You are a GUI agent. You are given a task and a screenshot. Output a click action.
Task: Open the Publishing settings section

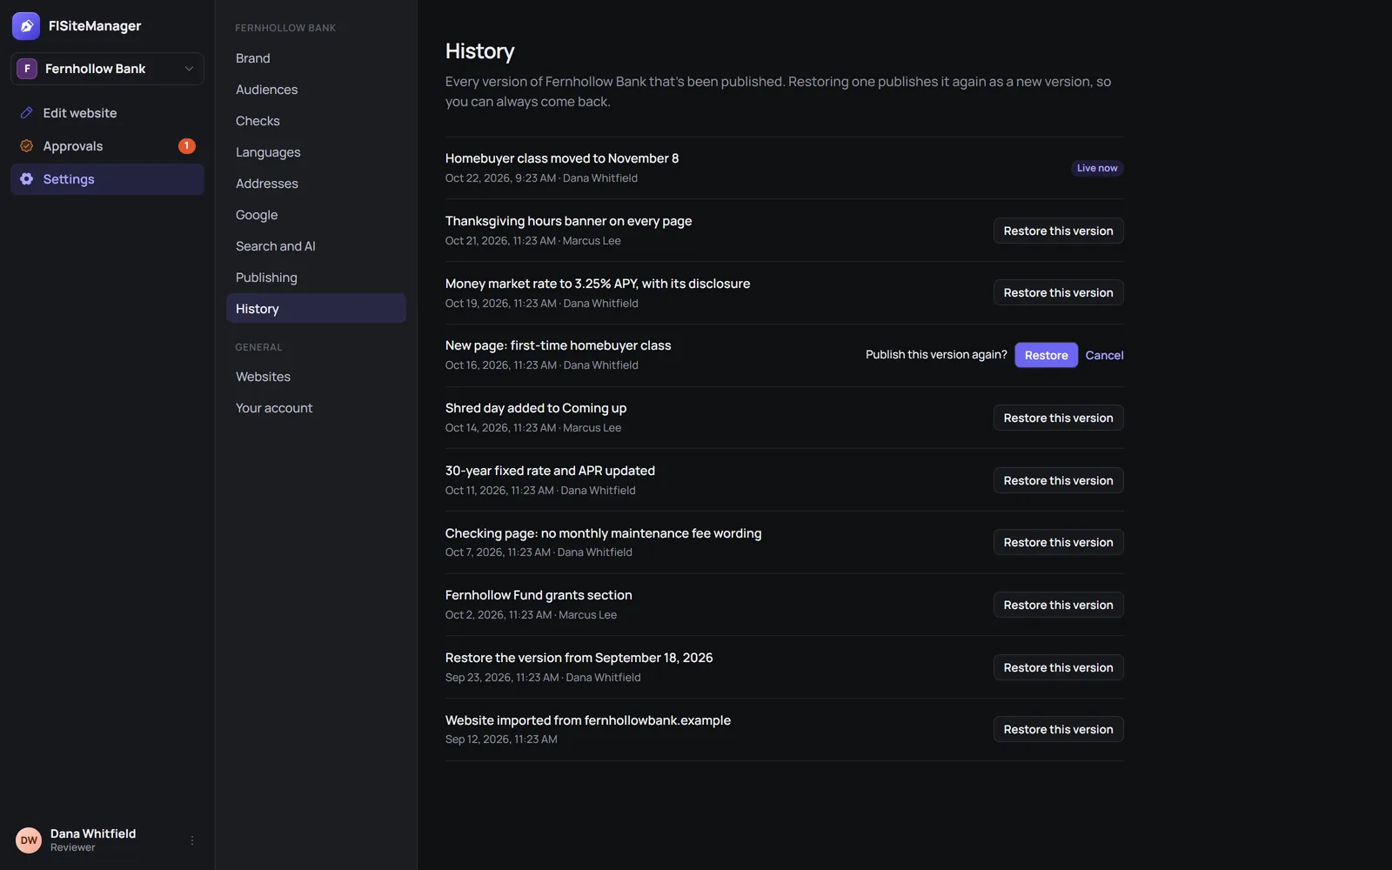pos(316,278)
